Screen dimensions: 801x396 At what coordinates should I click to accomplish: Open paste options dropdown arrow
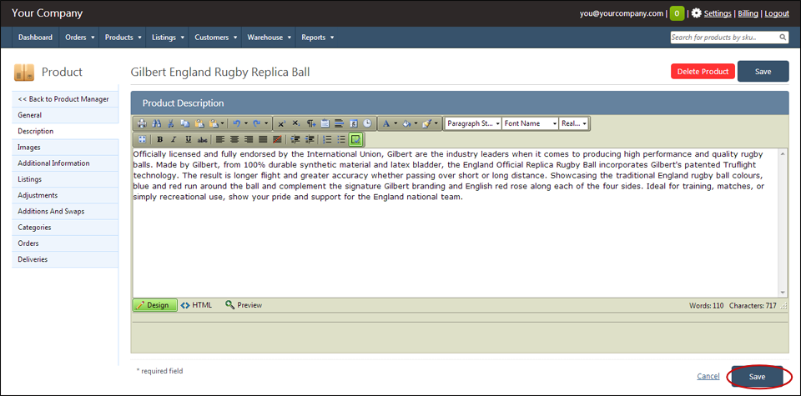(222, 123)
